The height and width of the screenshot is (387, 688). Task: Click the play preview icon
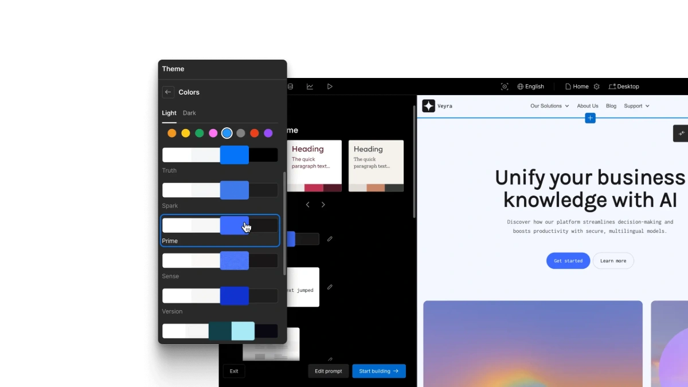[330, 87]
